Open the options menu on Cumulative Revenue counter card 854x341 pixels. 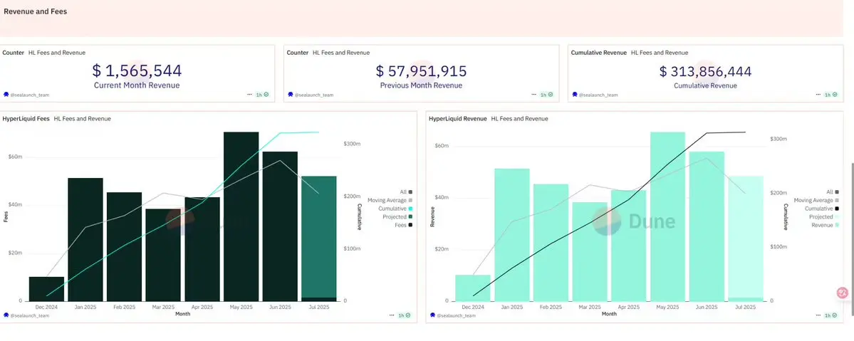coord(818,95)
